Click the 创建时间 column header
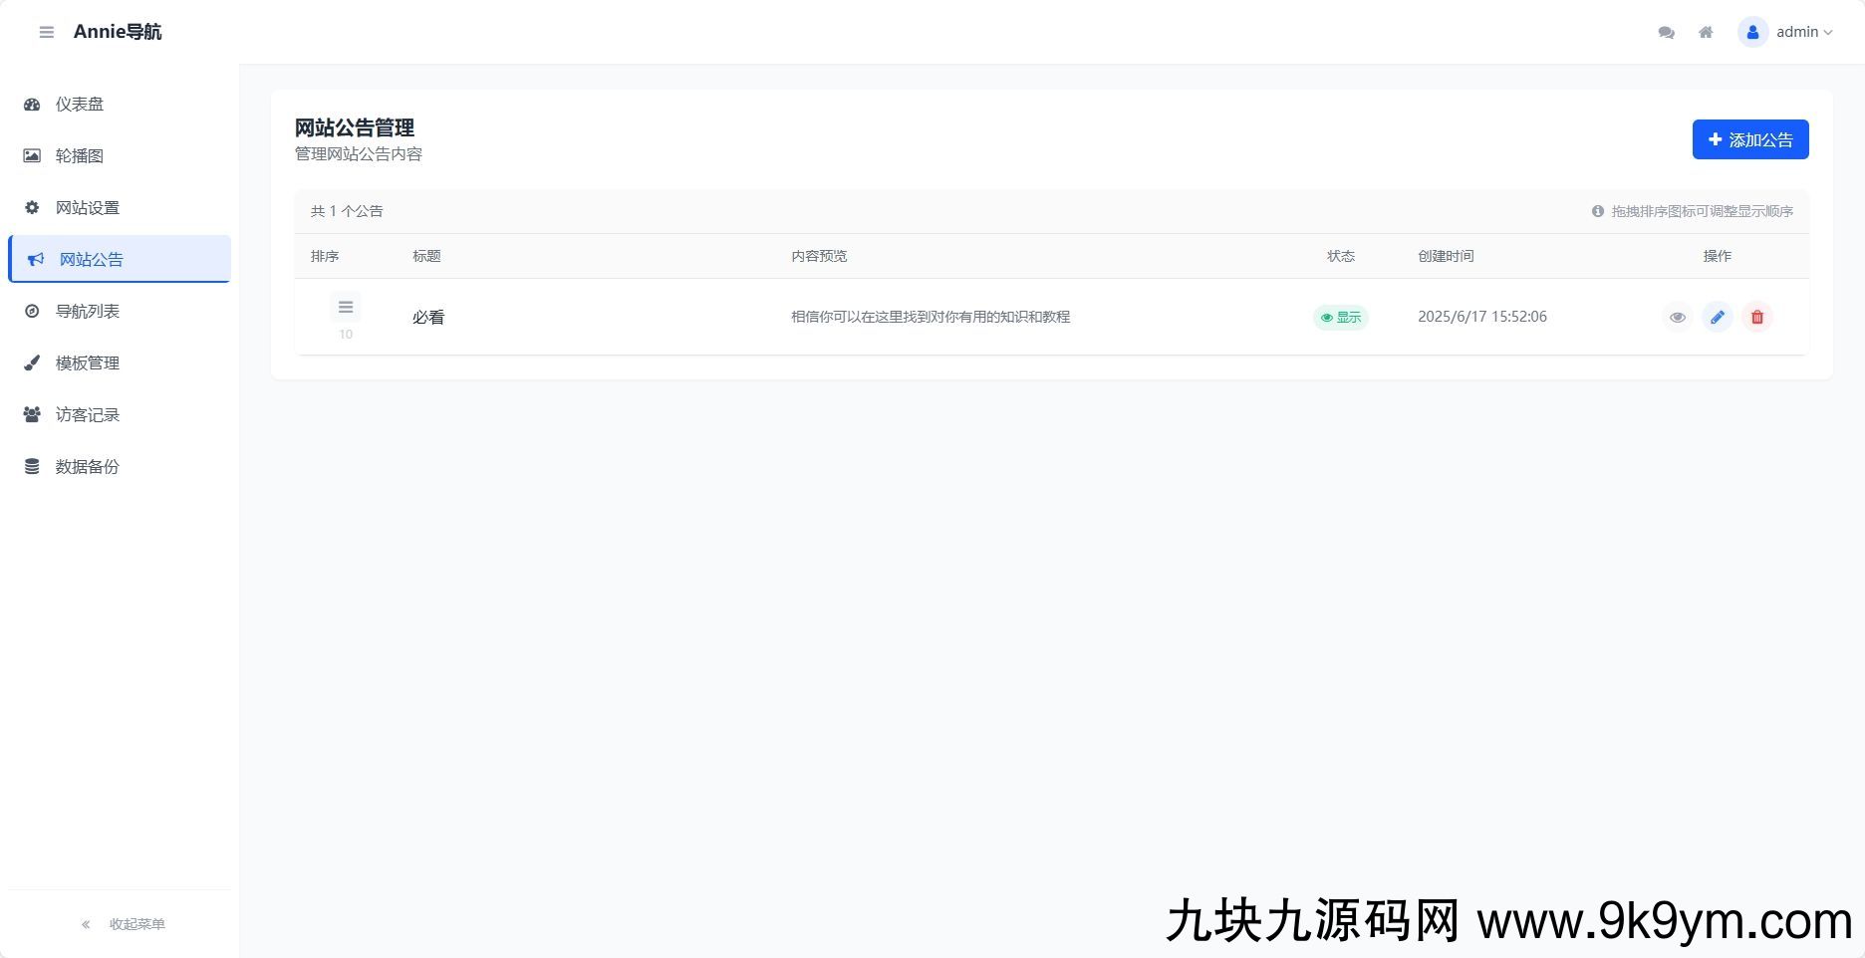Screen dimensions: 1865x958 coord(1446,256)
